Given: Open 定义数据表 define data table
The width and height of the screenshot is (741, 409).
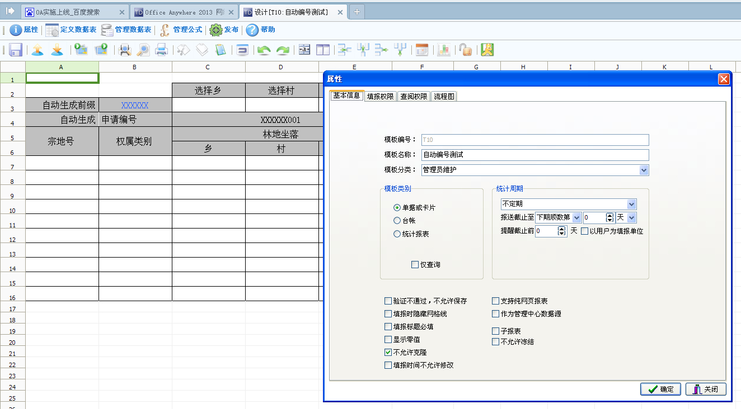Looking at the screenshot, I should click(71, 30).
